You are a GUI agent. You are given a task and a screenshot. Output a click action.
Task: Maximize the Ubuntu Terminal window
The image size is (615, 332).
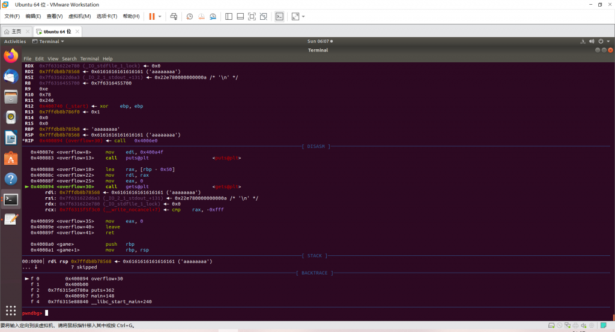pyautogui.click(x=604, y=50)
